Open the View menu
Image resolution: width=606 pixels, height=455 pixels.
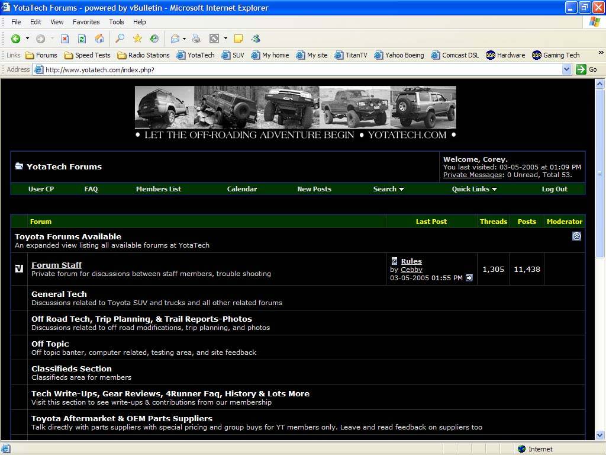(57, 22)
